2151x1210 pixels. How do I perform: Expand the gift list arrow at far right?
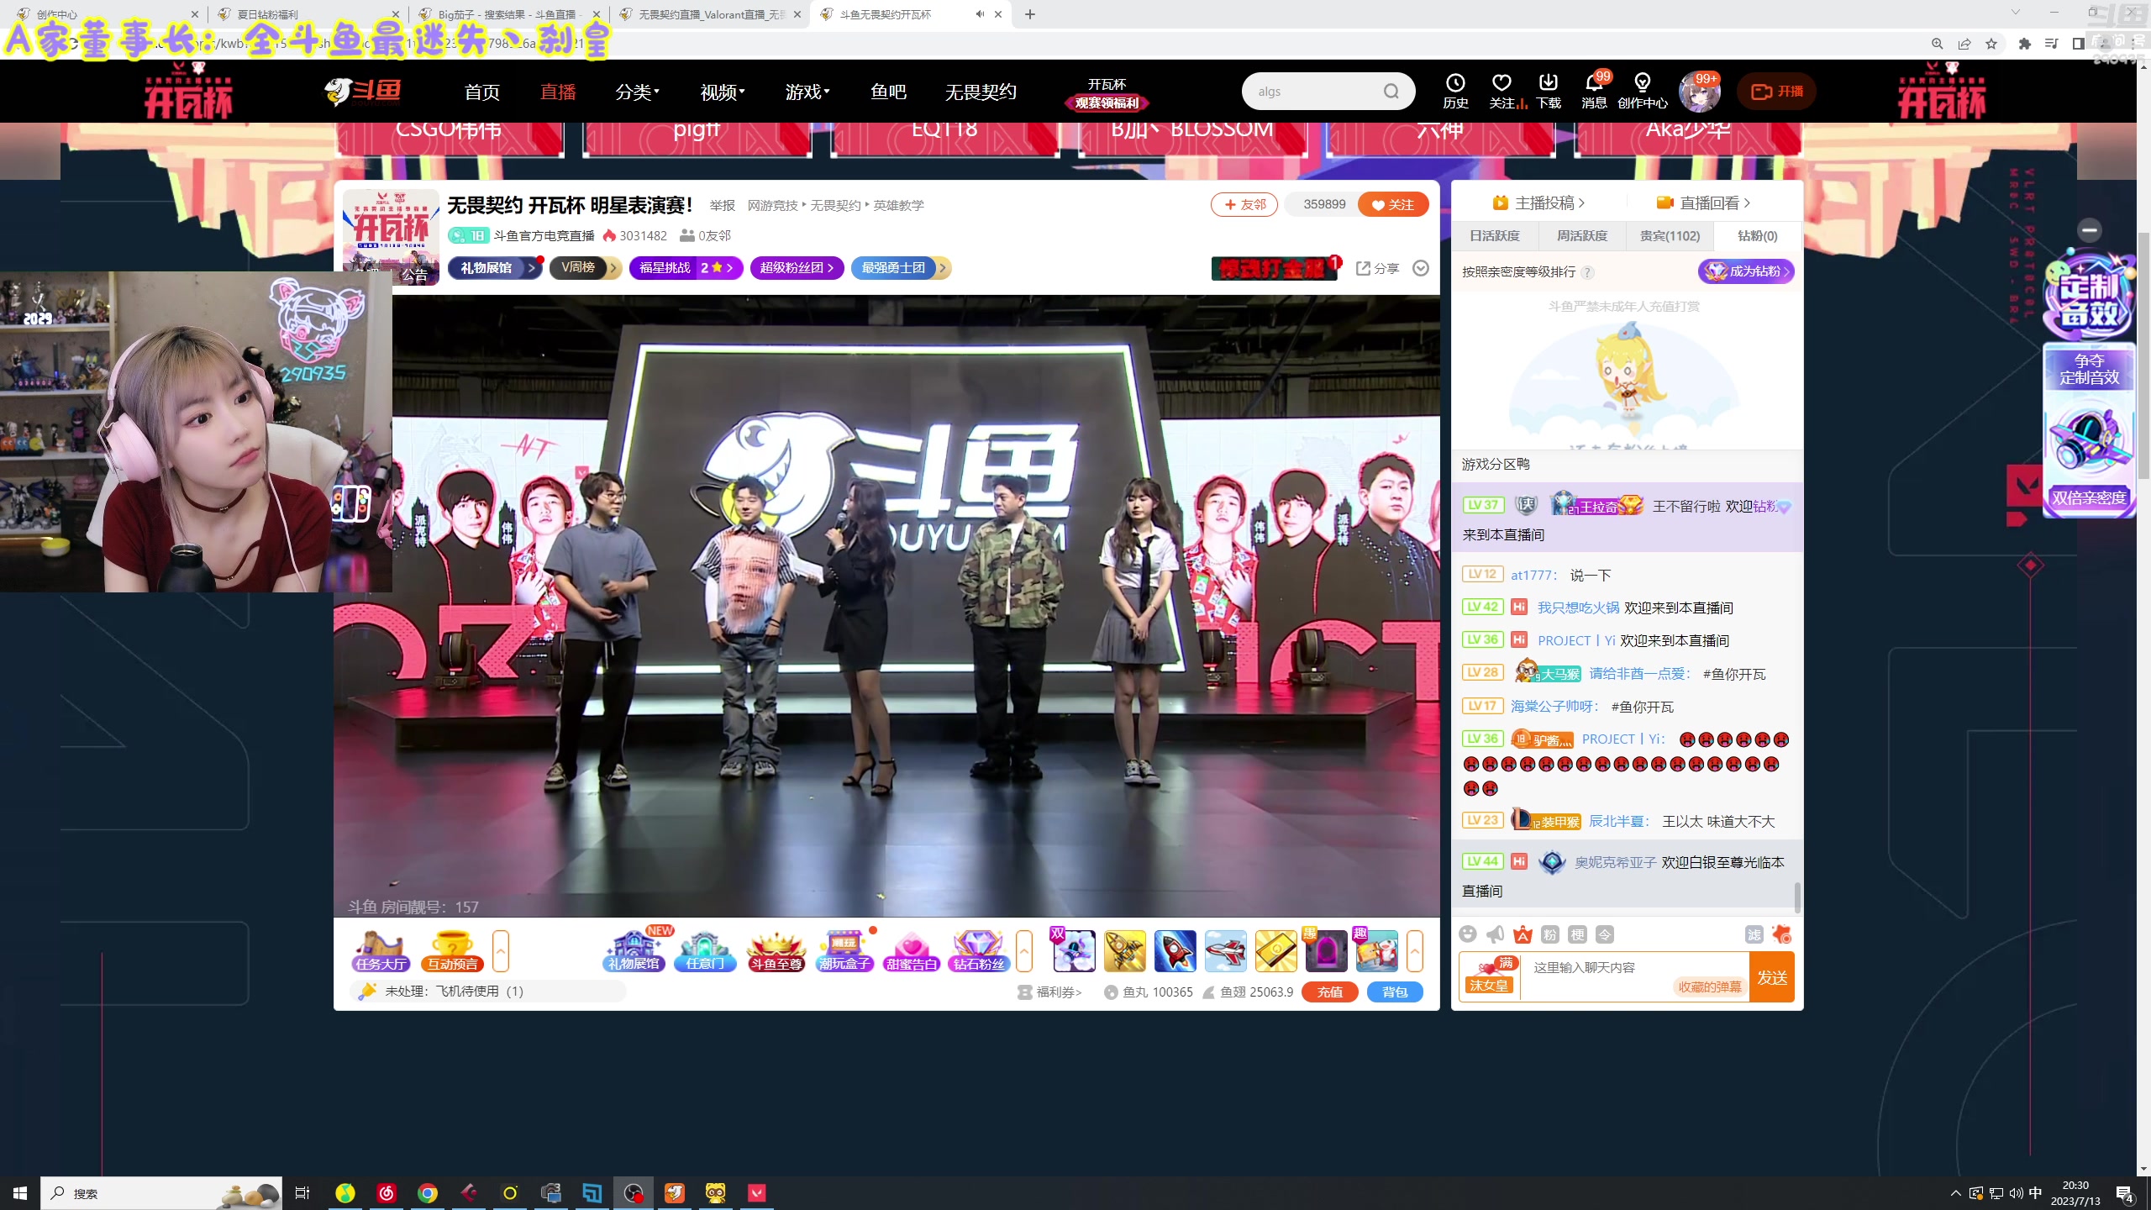pyautogui.click(x=1415, y=951)
